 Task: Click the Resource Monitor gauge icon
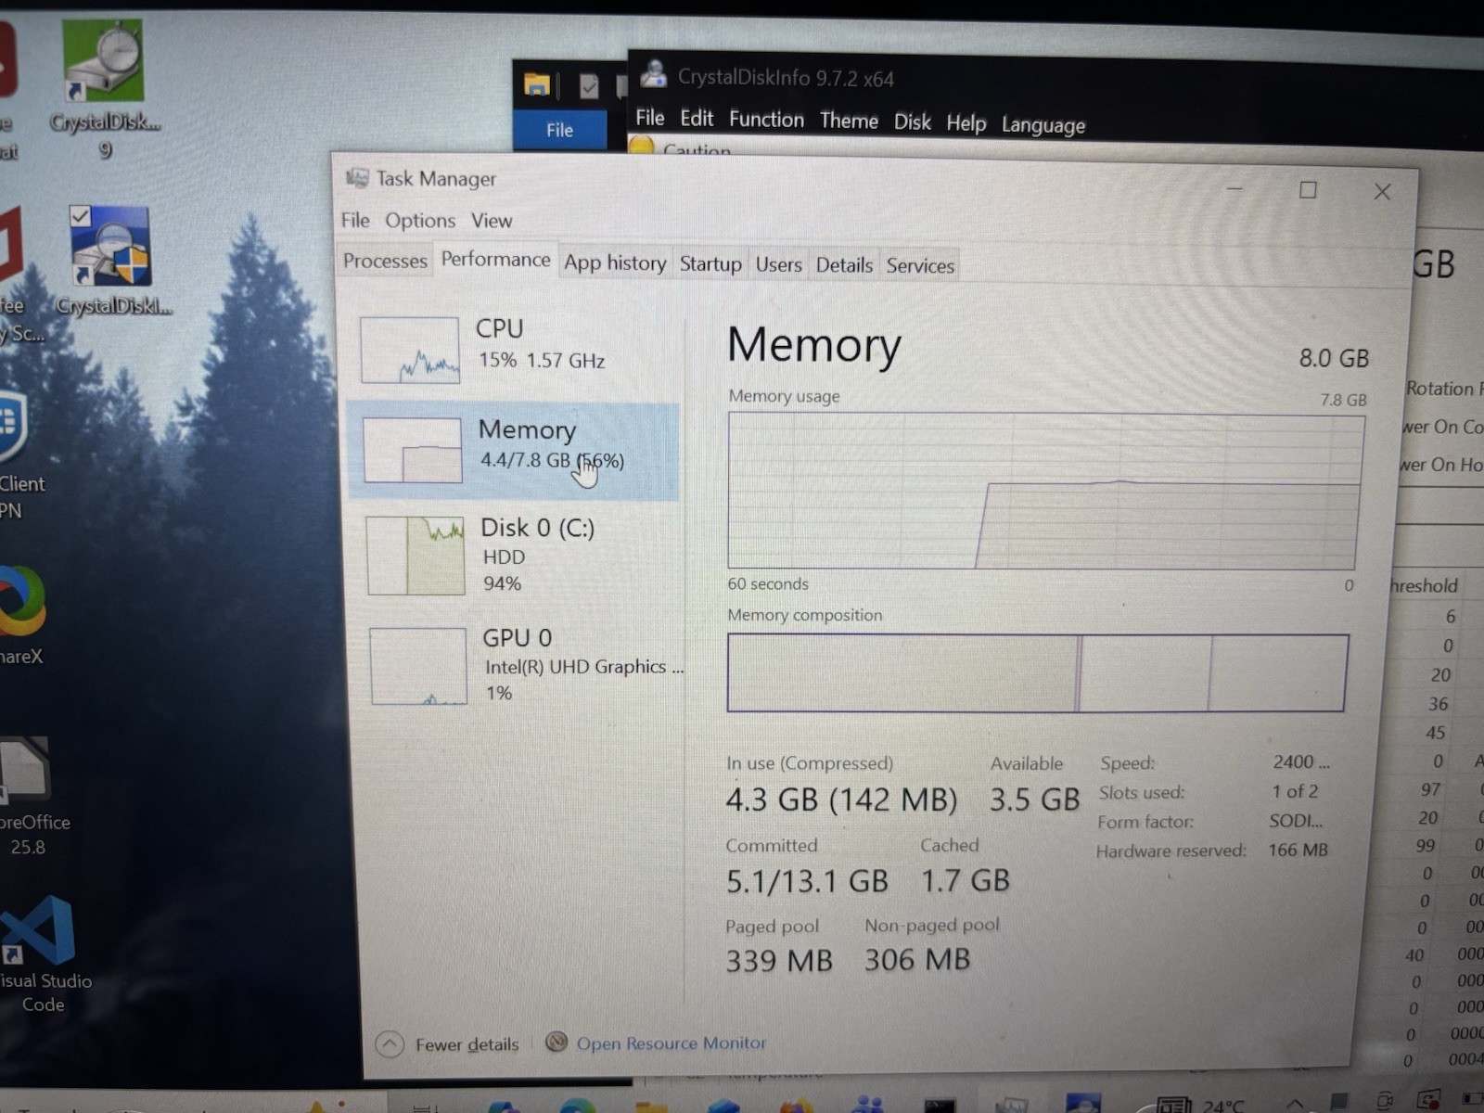tap(556, 1042)
